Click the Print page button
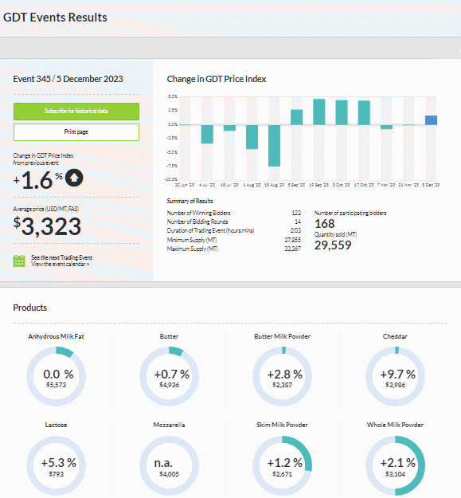Screen dimensions: 461x498 (x=76, y=131)
